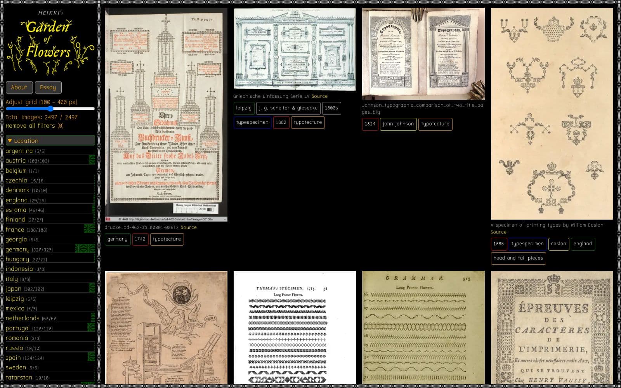Image resolution: width=621 pixels, height=388 pixels.
Task: Select the 1882 year tag
Action: click(x=281, y=122)
